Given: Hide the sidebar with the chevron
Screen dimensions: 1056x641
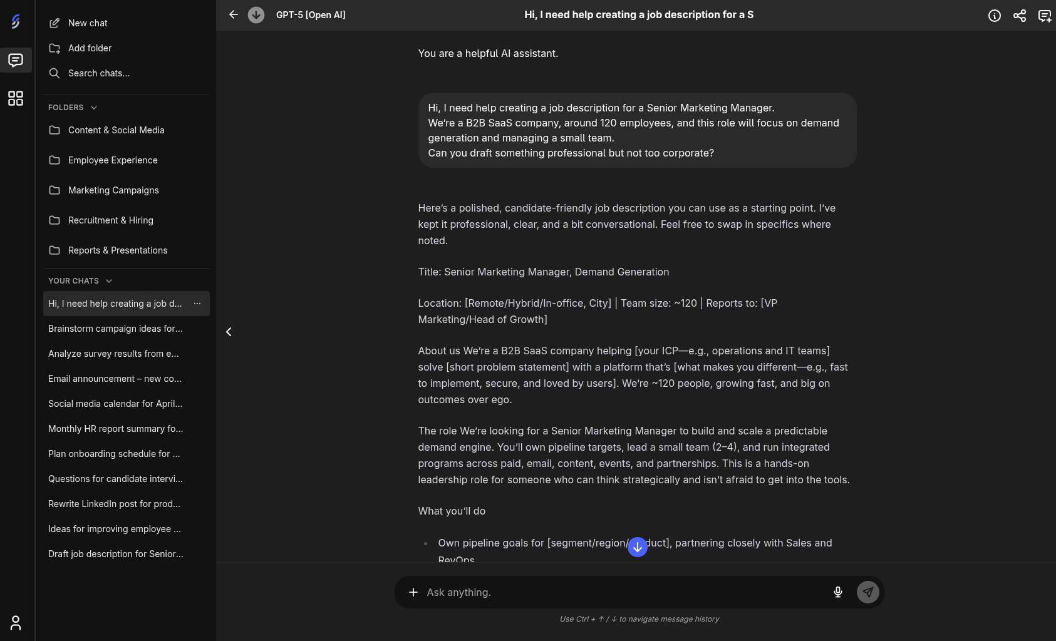Looking at the screenshot, I should 229,332.
